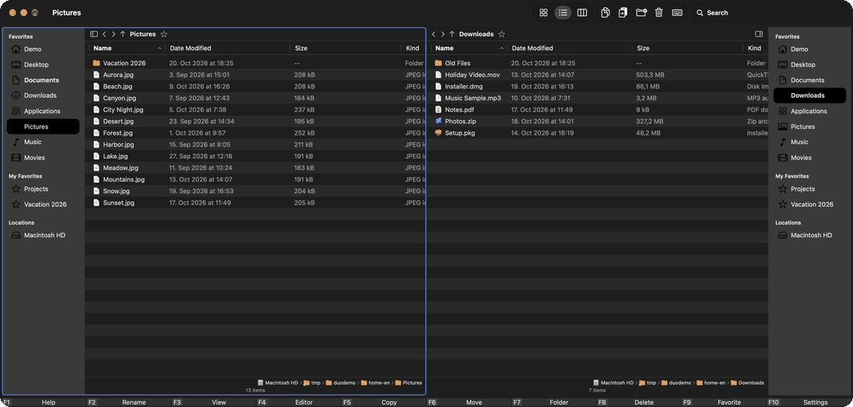Go forward in the Pictures pane
Viewport: 853px width, 407px height.
point(113,34)
